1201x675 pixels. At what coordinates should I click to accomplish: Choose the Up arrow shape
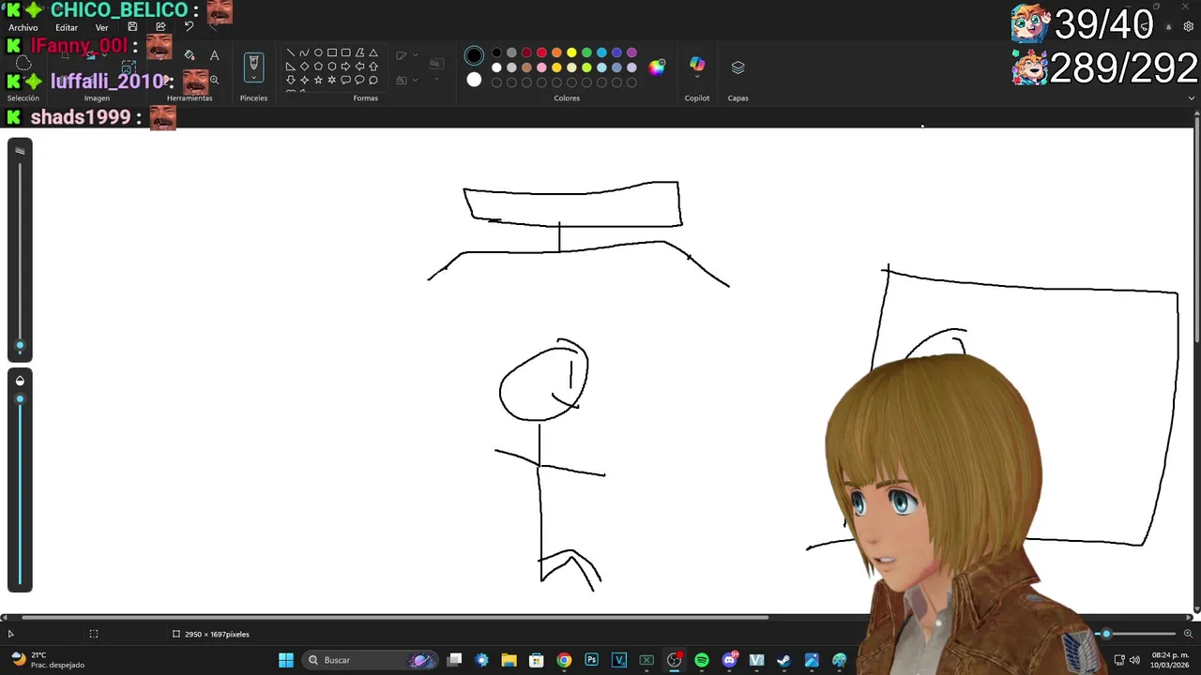click(x=373, y=67)
